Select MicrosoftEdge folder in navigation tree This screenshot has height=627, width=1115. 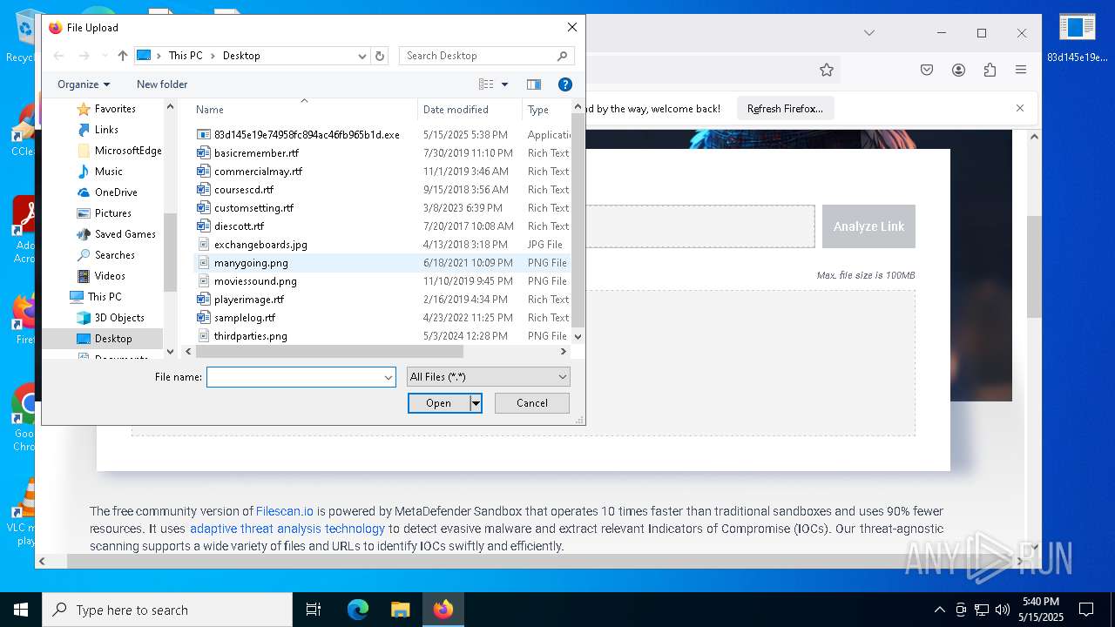[x=128, y=151]
